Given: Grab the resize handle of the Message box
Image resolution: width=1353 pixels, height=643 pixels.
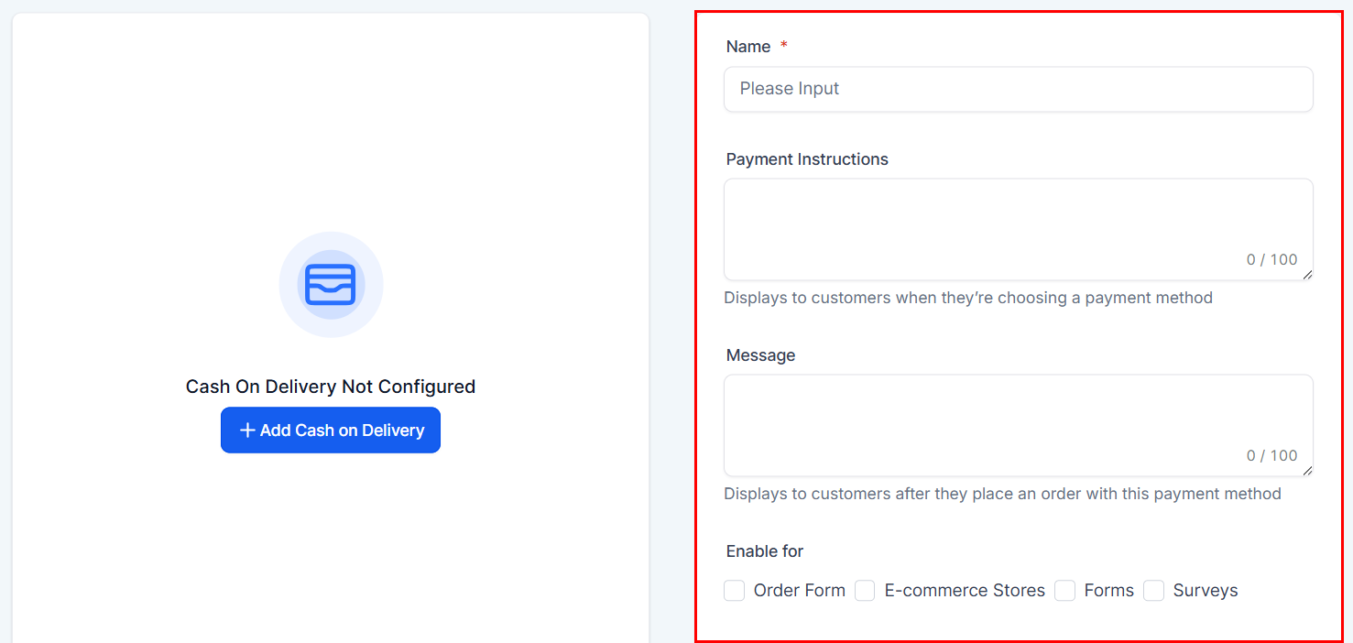Looking at the screenshot, I should pos(1307,471).
